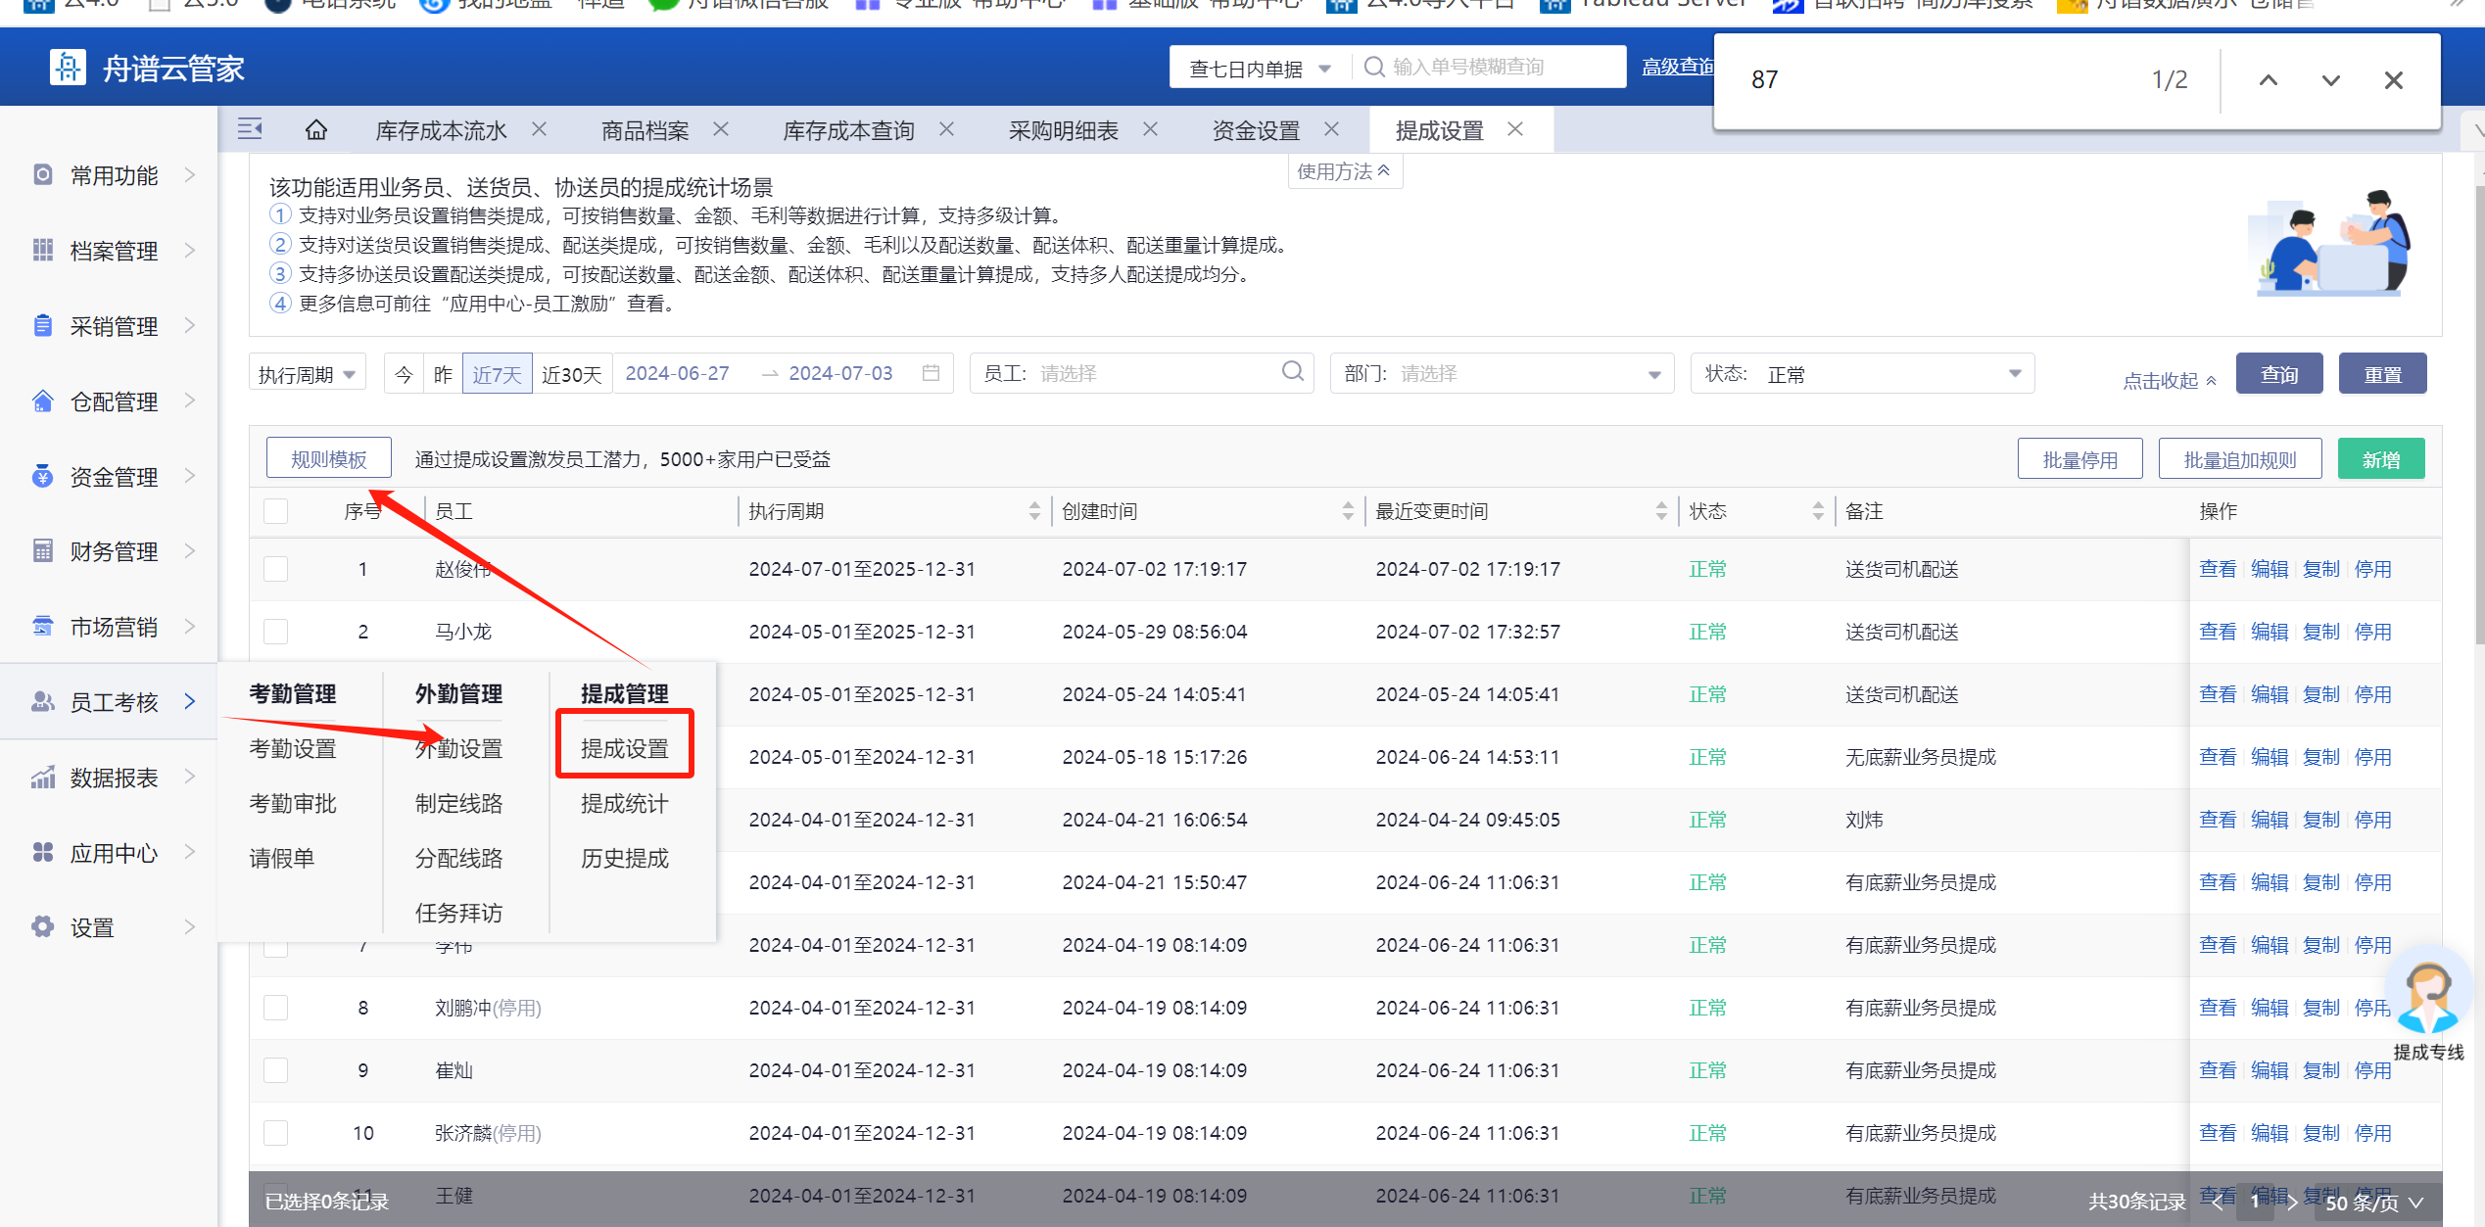Select the checkbox for row 8 刘鹏冲
The width and height of the screenshot is (2485, 1227).
click(276, 1008)
